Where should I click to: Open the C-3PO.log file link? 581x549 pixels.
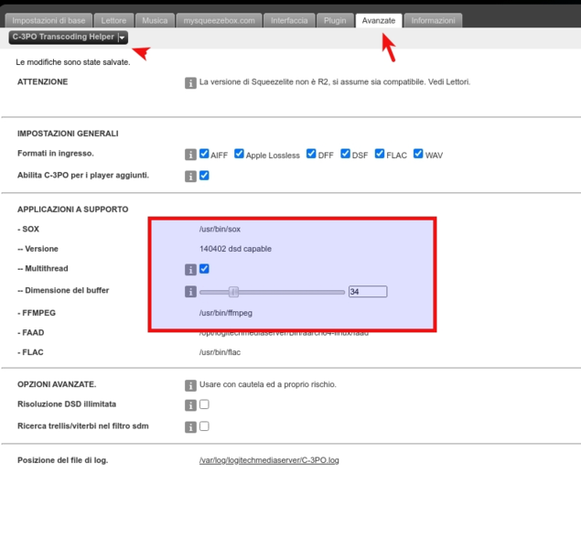click(x=269, y=460)
